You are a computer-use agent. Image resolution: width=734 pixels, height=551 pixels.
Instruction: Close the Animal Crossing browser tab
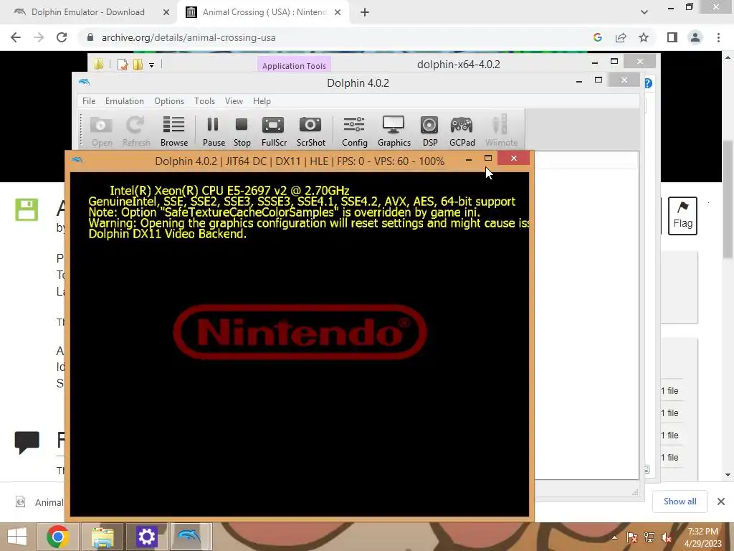pos(338,12)
